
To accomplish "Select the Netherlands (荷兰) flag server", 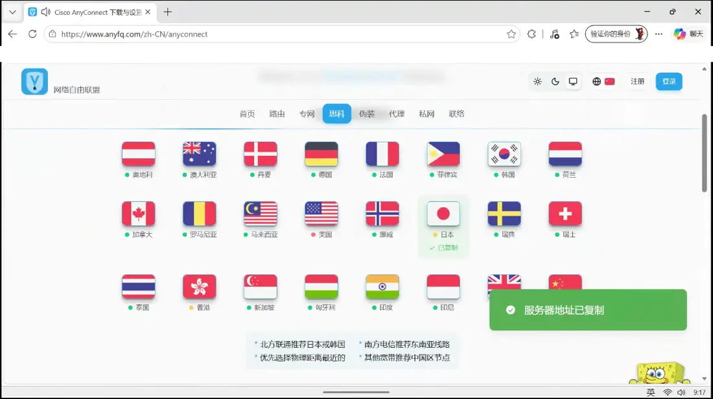I will click(x=565, y=154).
